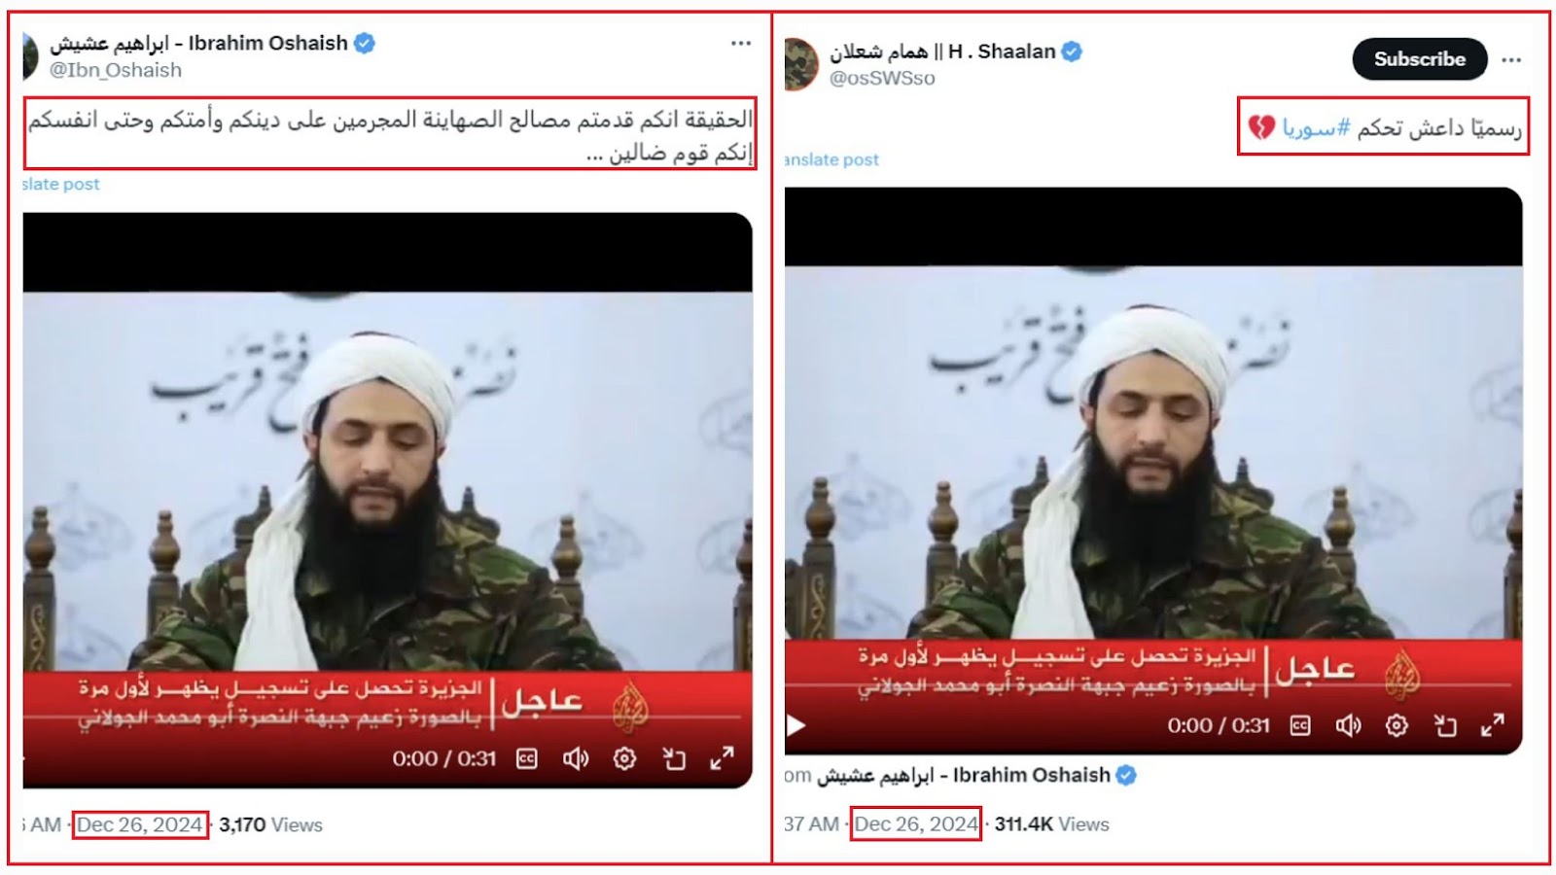Translate Ibrahim Oshaish's post
The height and width of the screenshot is (875, 1556).
tap(61, 184)
